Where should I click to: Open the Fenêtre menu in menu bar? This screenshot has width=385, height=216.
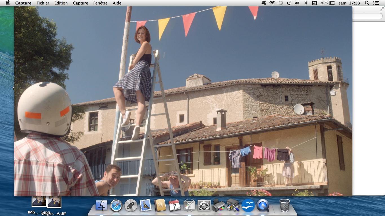[x=100, y=3]
